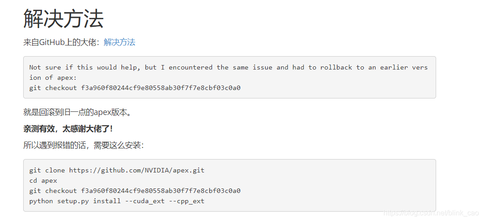Click the commit hash in the first code block
Image resolution: width=483 pixels, height=221 pixels.
pos(161,88)
